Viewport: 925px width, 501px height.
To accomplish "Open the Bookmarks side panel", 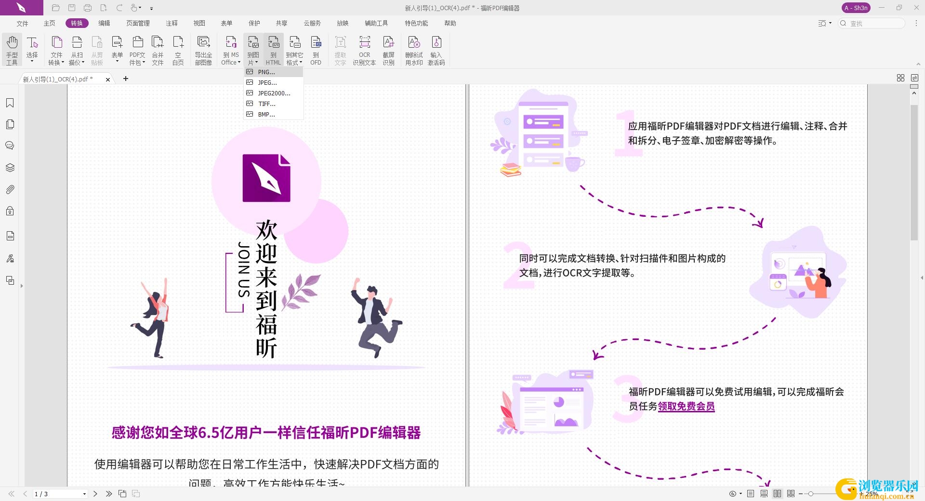I will (x=10, y=103).
